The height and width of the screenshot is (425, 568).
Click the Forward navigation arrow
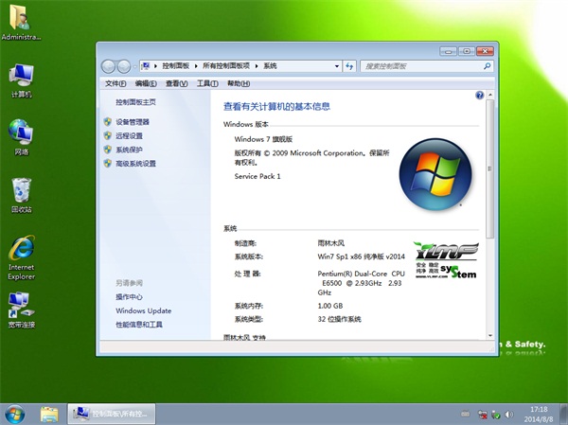click(123, 66)
